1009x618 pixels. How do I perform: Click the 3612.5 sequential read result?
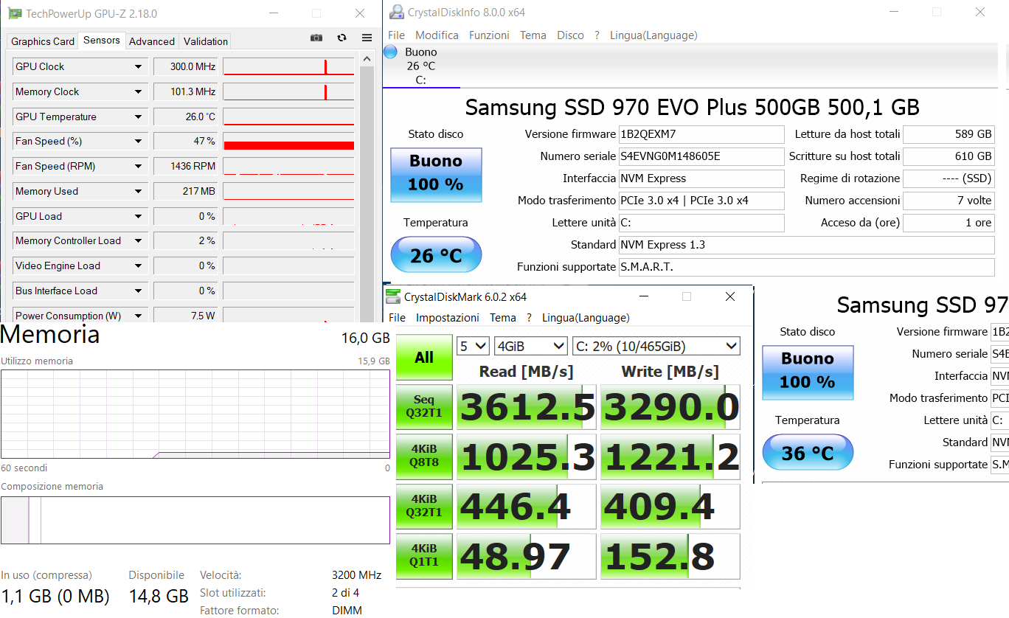tap(527, 407)
